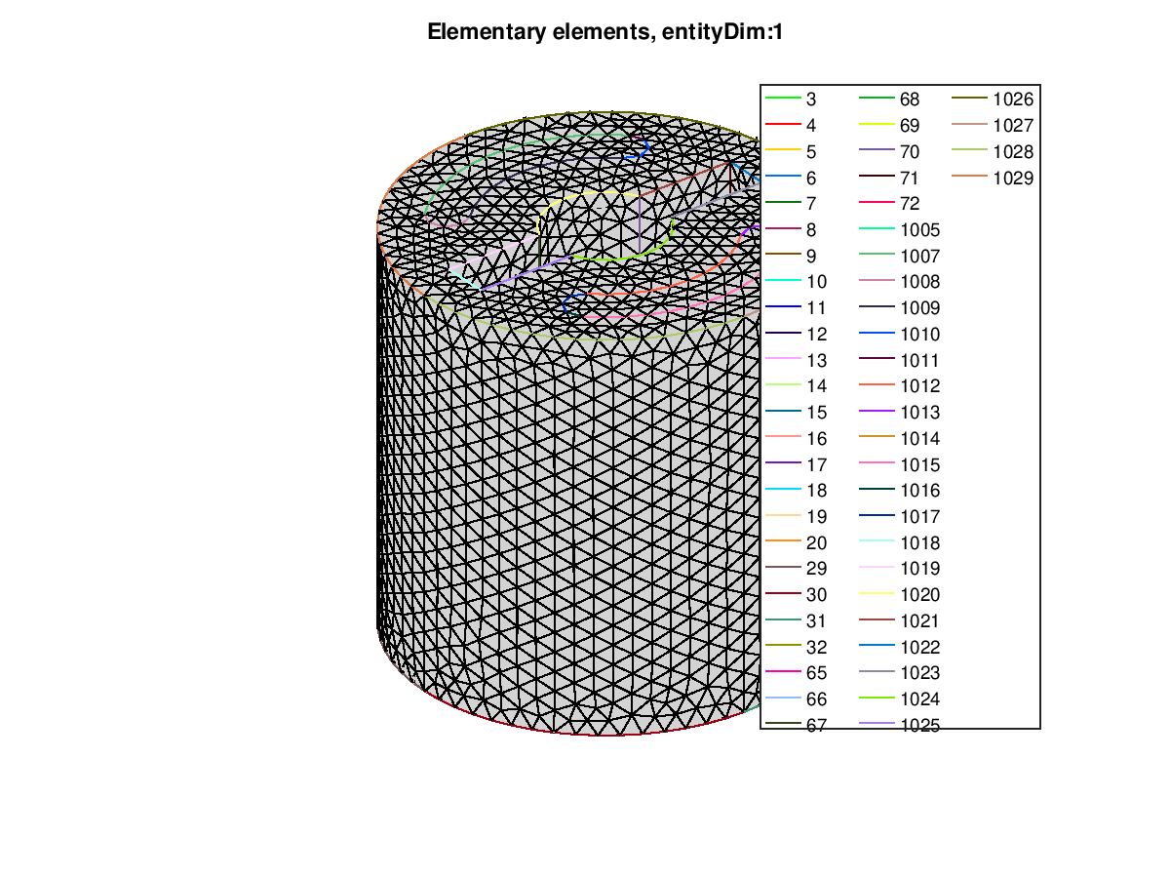Click legend label '20'

point(817,543)
